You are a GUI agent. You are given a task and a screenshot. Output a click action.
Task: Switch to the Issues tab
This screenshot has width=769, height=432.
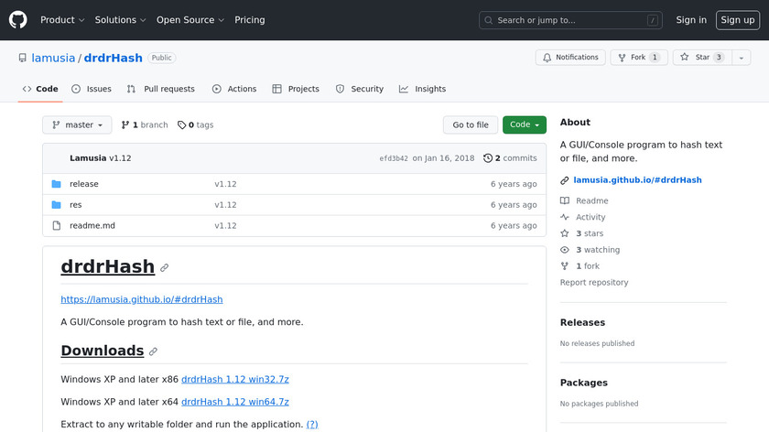click(x=92, y=89)
